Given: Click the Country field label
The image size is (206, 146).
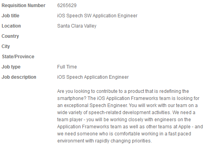Looking at the screenshot, I should pos(10,36).
